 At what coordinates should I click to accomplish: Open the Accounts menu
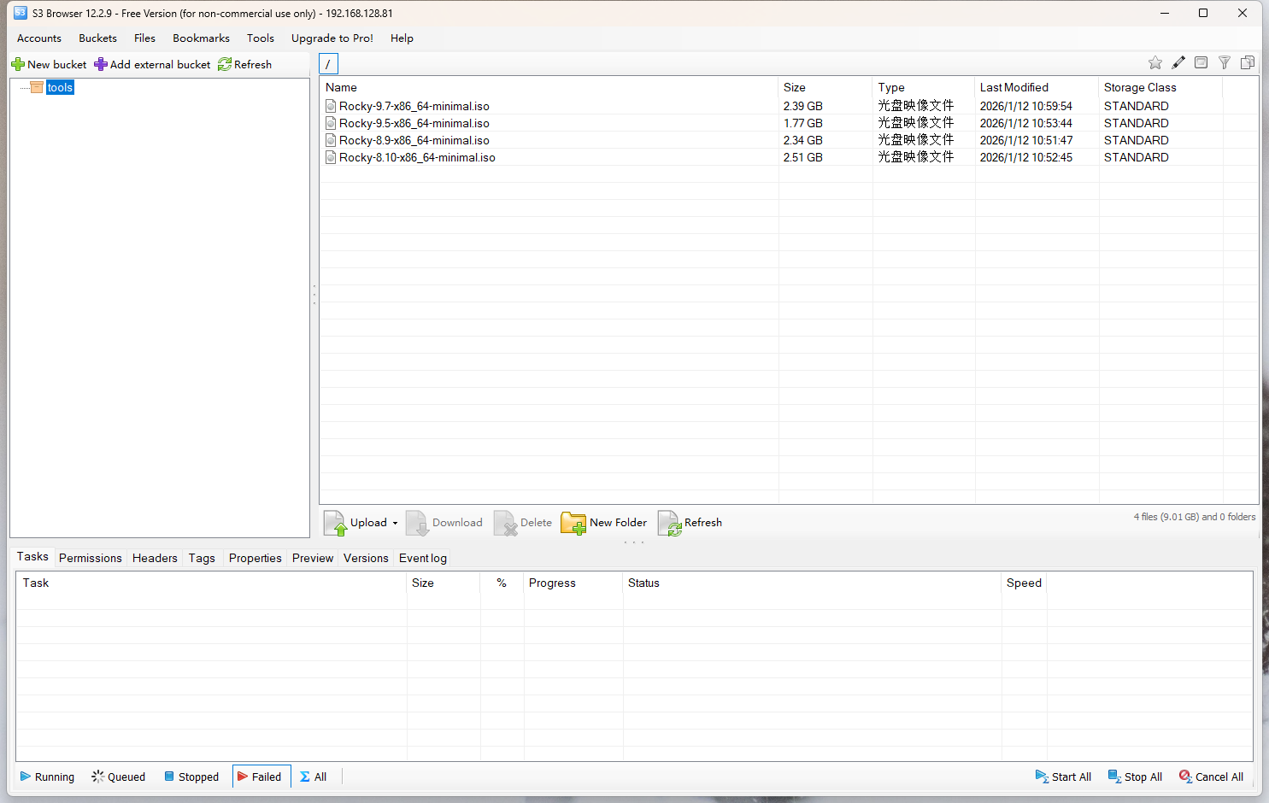38,38
